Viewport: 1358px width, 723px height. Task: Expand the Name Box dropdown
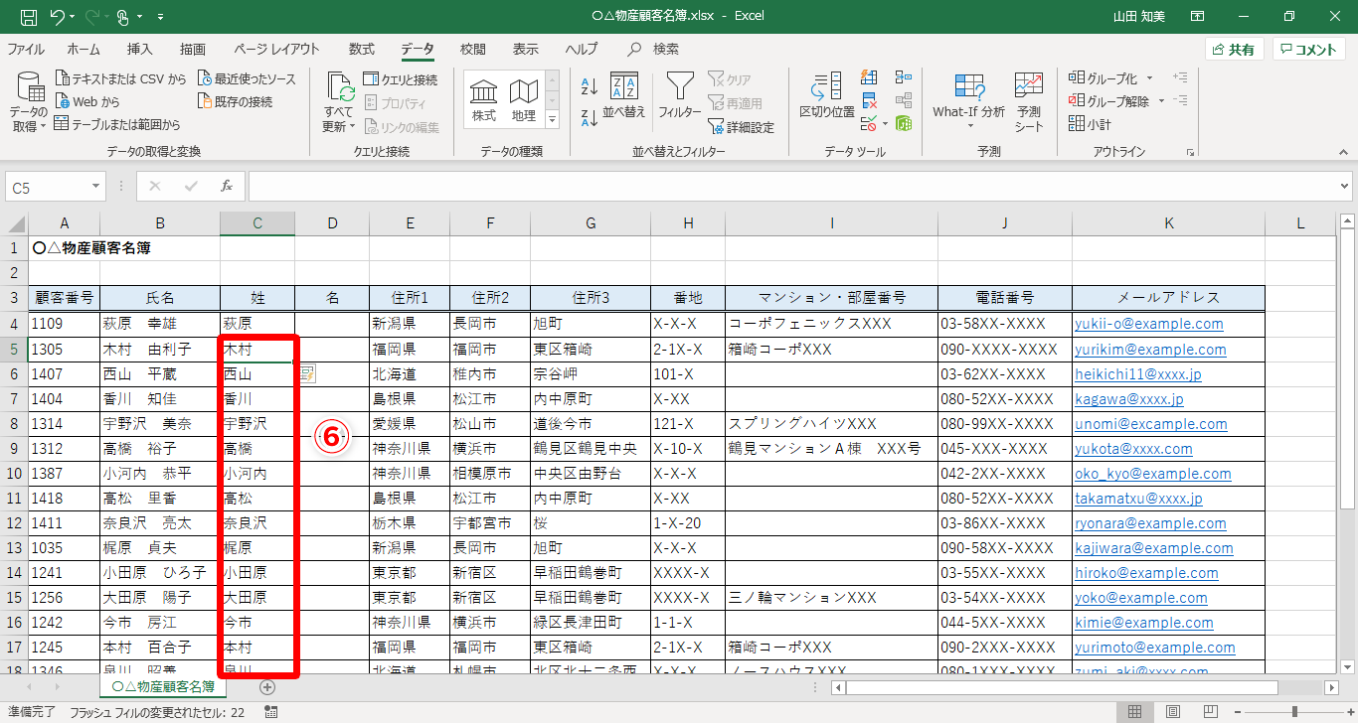(96, 187)
